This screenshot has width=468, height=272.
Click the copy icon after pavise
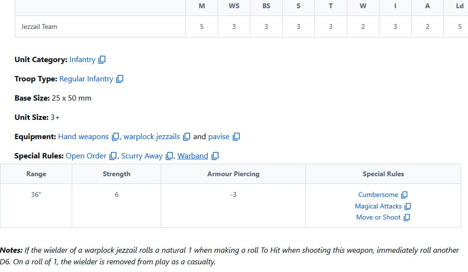[236, 137]
